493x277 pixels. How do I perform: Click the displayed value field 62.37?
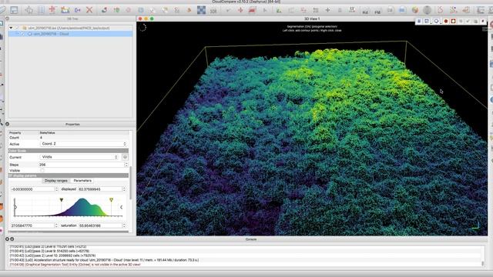[100, 189]
